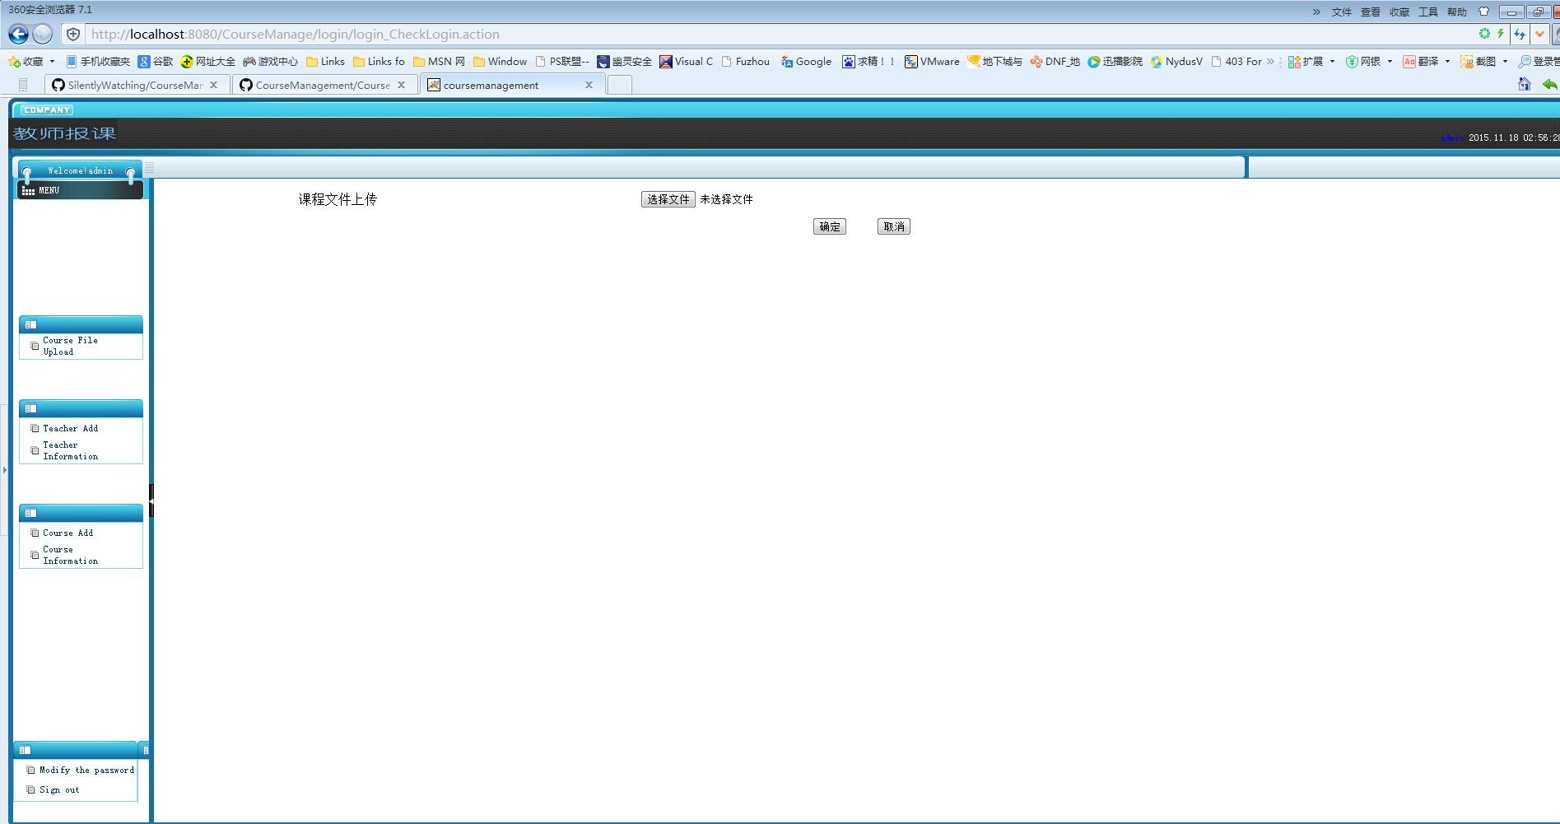Viewport: 1560px width, 824px height.
Task: Open the 扩展 extensions dropdown
Action: [1311, 62]
